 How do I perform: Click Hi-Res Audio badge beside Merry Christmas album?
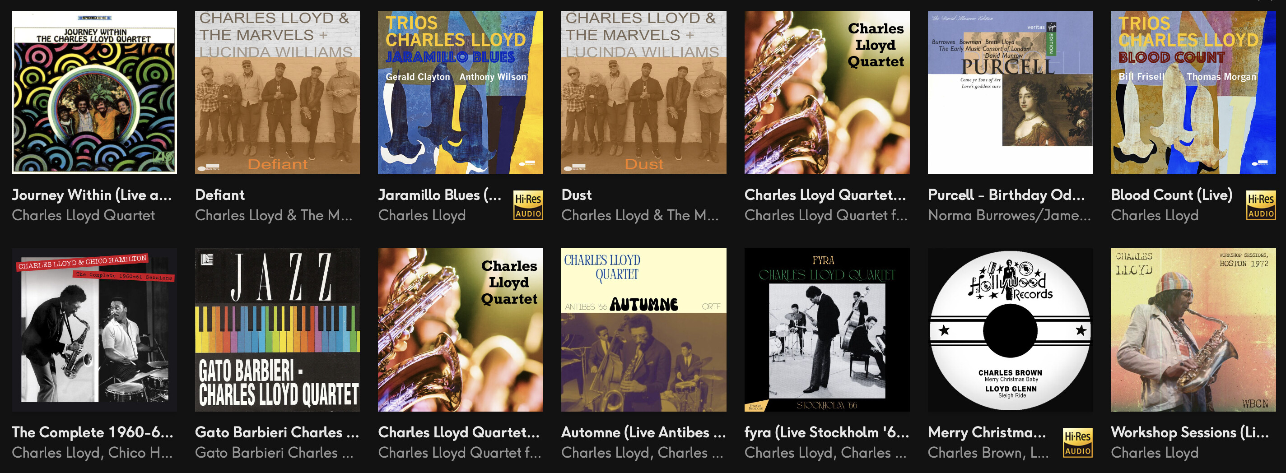pyautogui.click(x=1077, y=443)
